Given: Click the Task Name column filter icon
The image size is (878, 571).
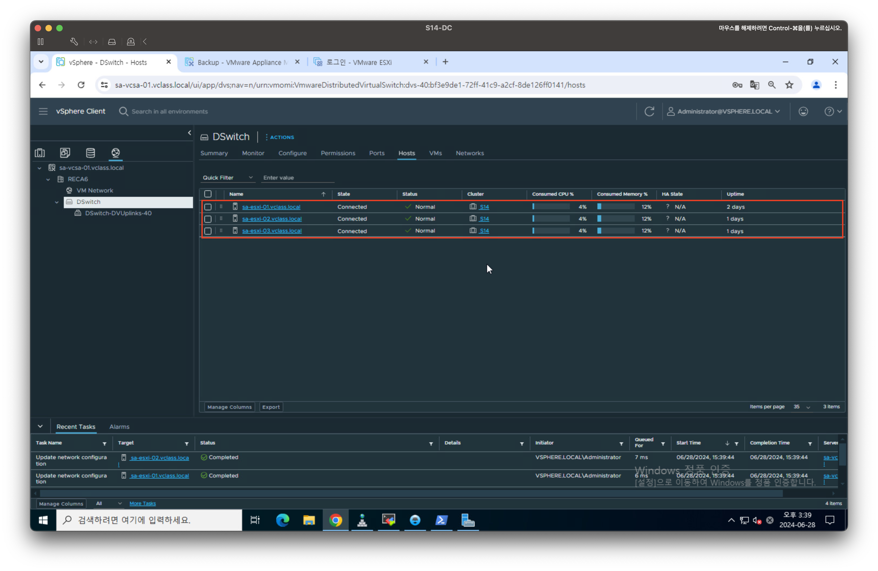Looking at the screenshot, I should coord(104,444).
